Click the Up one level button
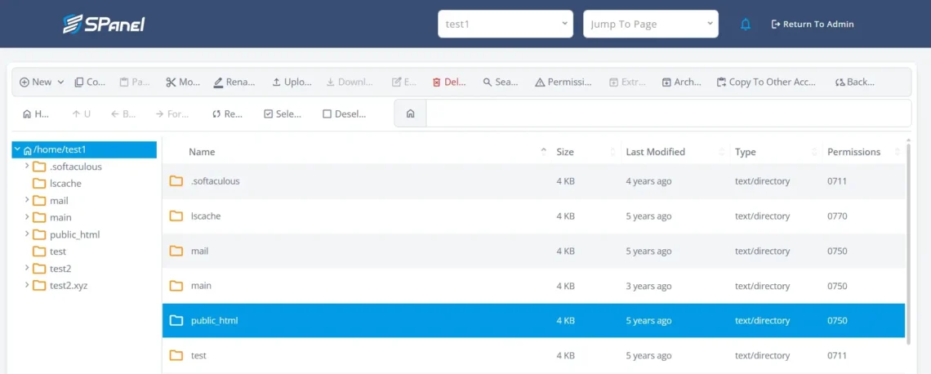 tap(82, 114)
